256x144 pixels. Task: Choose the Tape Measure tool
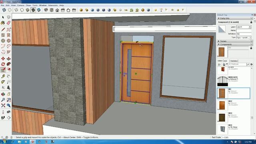[x=3, y=76]
